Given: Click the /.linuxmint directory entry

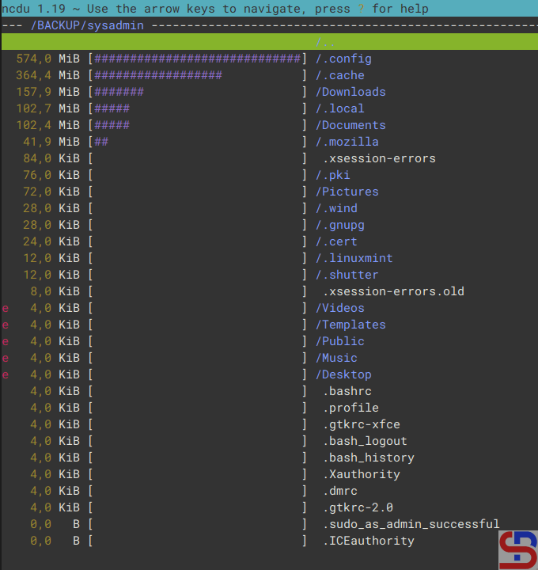Looking at the screenshot, I should [x=354, y=258].
